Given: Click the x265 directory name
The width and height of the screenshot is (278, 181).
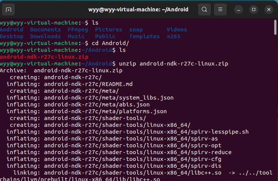Looking at the screenshot, I should 173,36.
